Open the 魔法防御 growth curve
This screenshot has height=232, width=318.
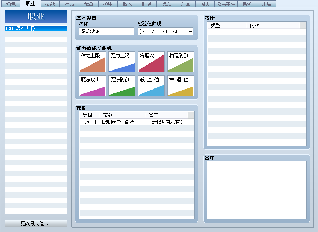tap(122, 86)
